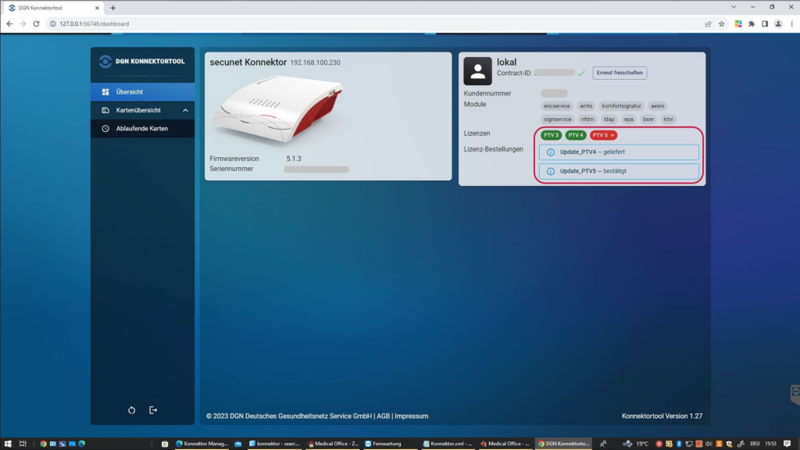The width and height of the screenshot is (800, 450).
Task: Open the Windows Start menu
Action: coord(8,444)
